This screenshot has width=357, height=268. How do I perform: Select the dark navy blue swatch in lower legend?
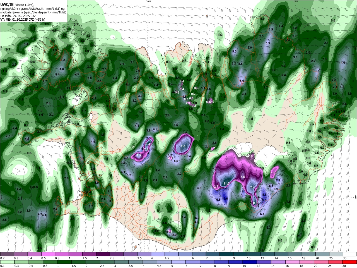click(250, 262)
